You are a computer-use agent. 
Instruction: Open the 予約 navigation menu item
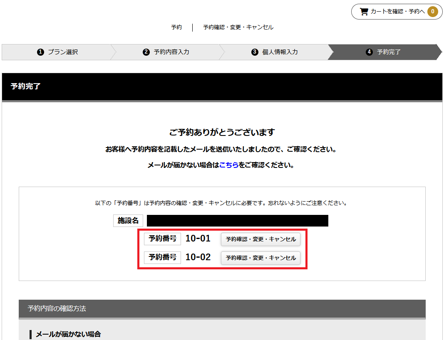(176, 27)
